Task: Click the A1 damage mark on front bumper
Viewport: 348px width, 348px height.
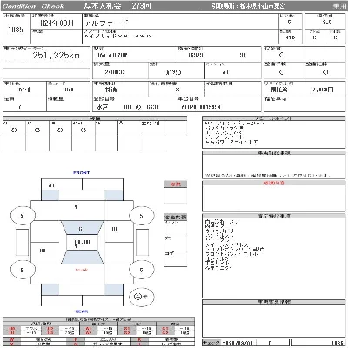Action: tap(51, 185)
